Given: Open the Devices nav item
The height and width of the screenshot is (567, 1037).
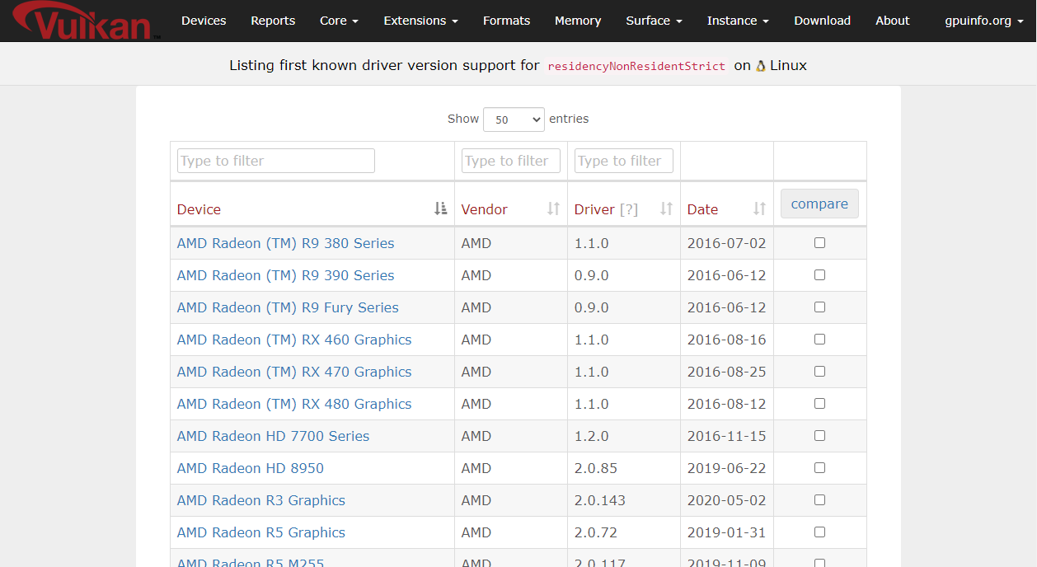Looking at the screenshot, I should 204,21.
